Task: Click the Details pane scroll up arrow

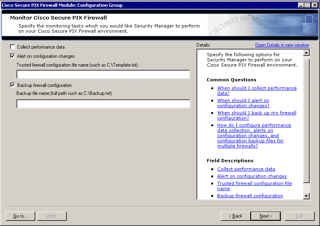Action: (306, 53)
